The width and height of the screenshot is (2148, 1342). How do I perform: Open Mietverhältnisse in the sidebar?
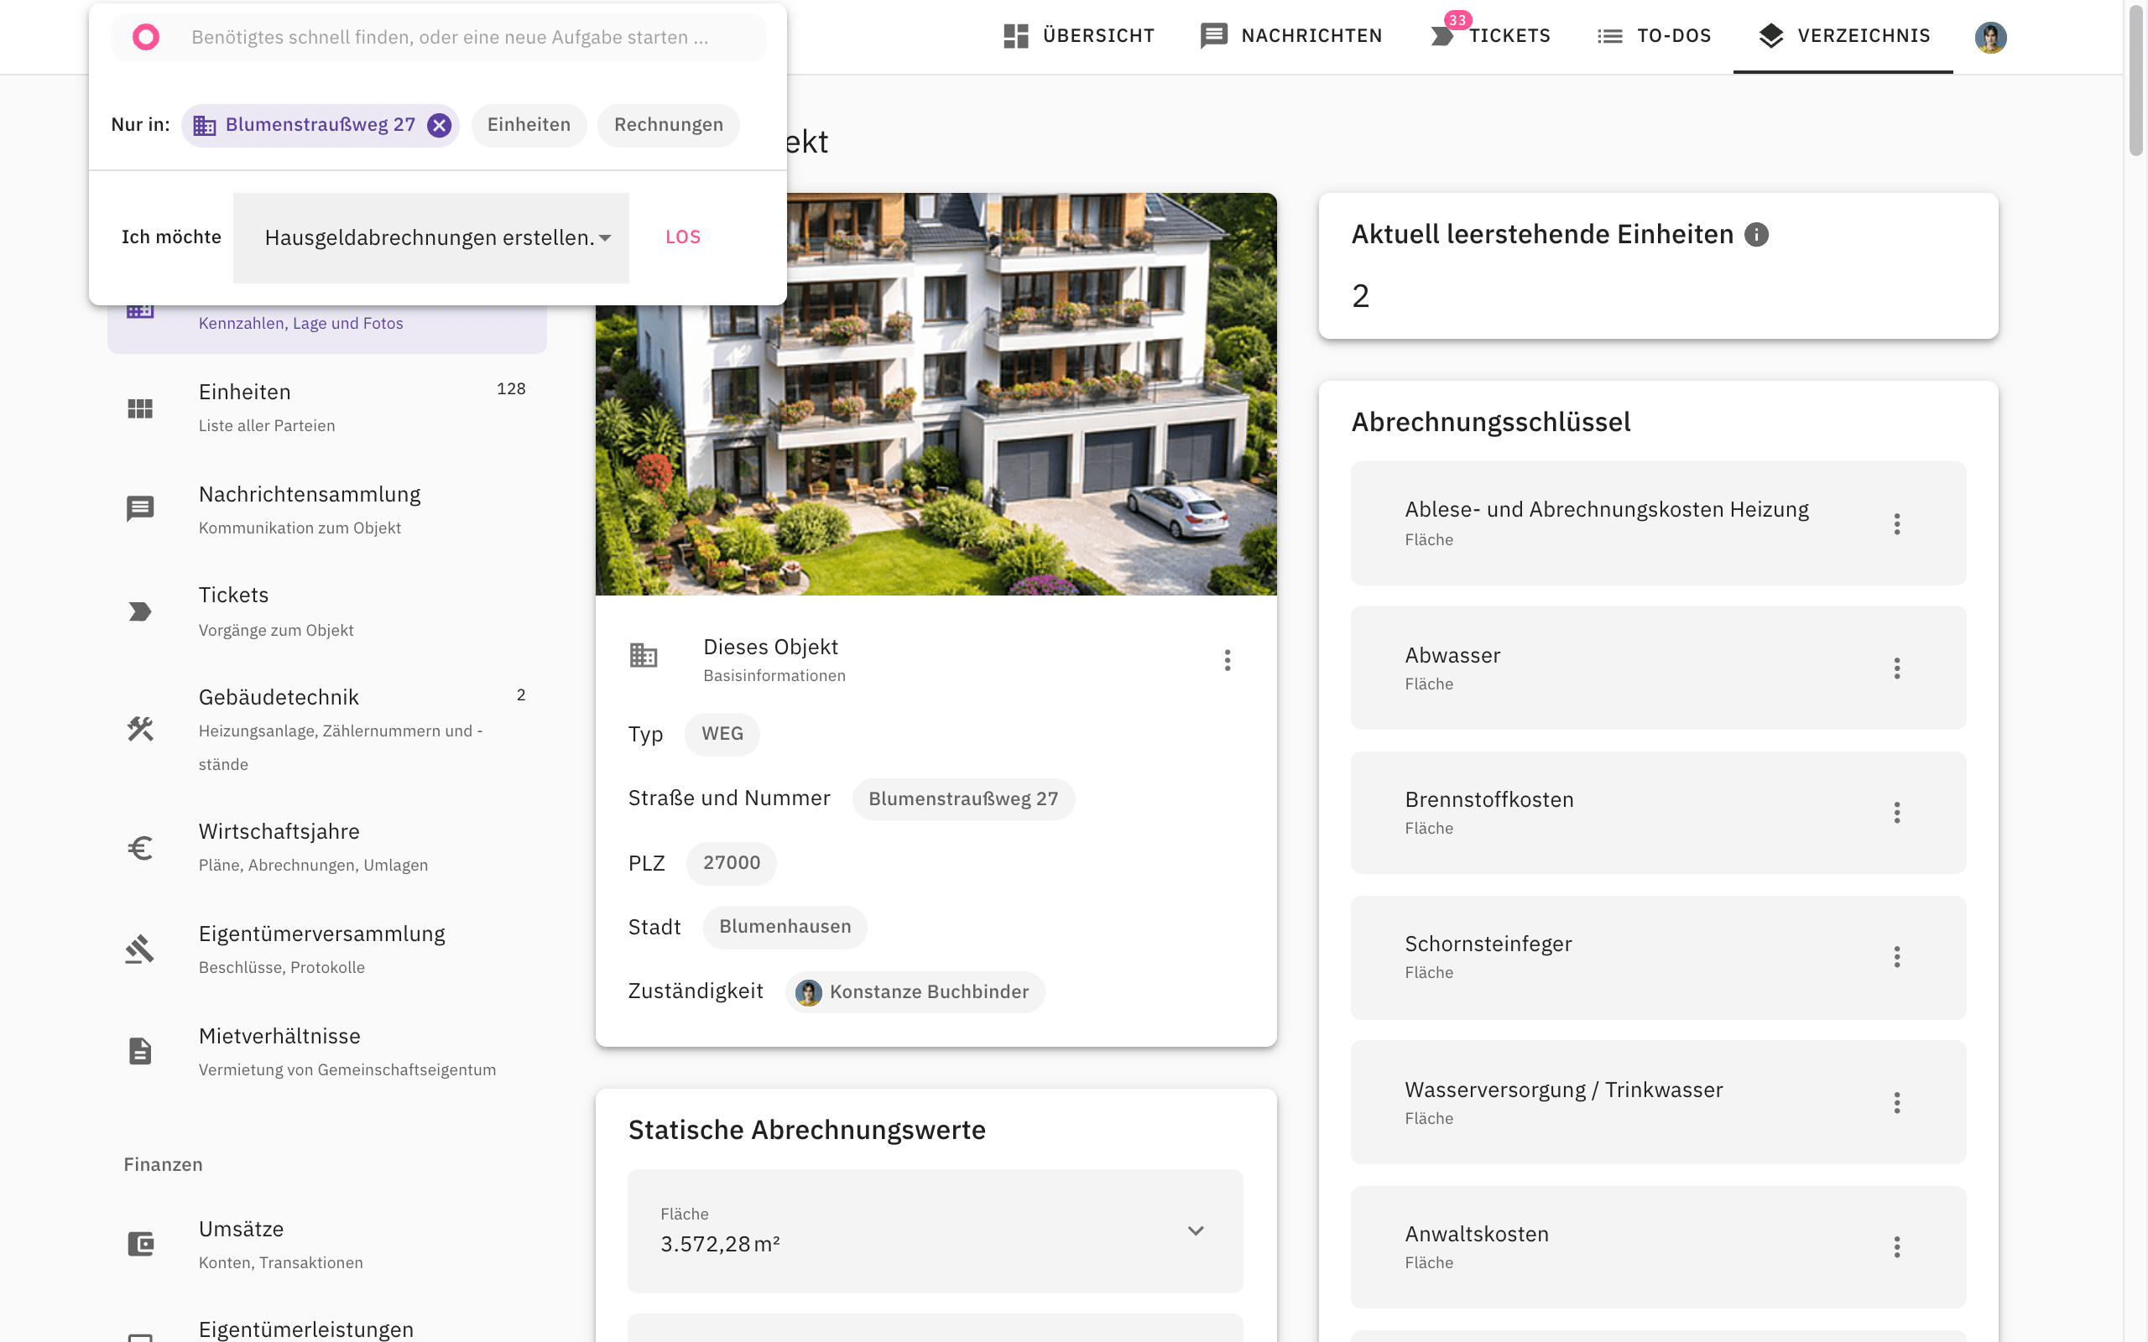pyautogui.click(x=326, y=1052)
